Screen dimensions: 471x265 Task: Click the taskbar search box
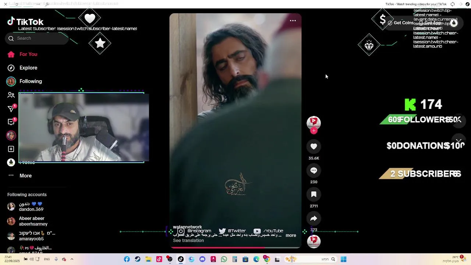311,259
